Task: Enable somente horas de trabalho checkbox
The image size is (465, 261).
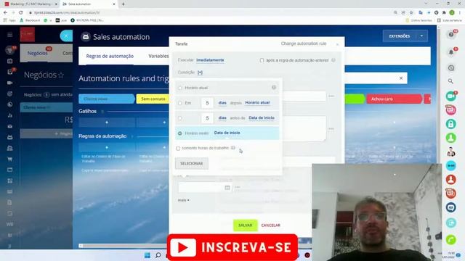Action: click(x=178, y=148)
